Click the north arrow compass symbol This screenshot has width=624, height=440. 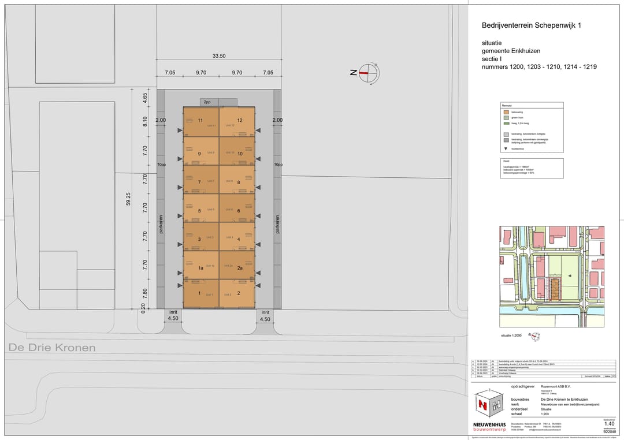[367, 73]
